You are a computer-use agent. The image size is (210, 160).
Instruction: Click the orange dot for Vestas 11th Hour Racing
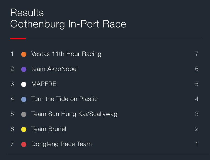pyautogui.click(x=24, y=54)
